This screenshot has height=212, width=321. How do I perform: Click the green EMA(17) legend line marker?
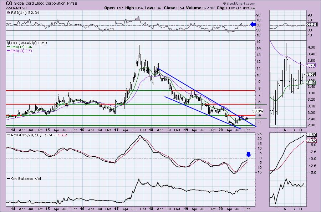[x=8, y=47]
